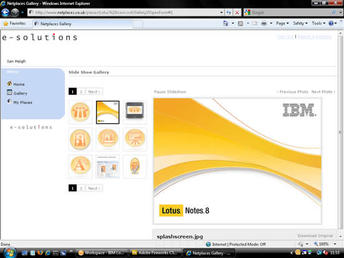Screen dimensions: 344x258
Task: Click the Gallery grid icon in menu
Action: [x=9, y=92]
